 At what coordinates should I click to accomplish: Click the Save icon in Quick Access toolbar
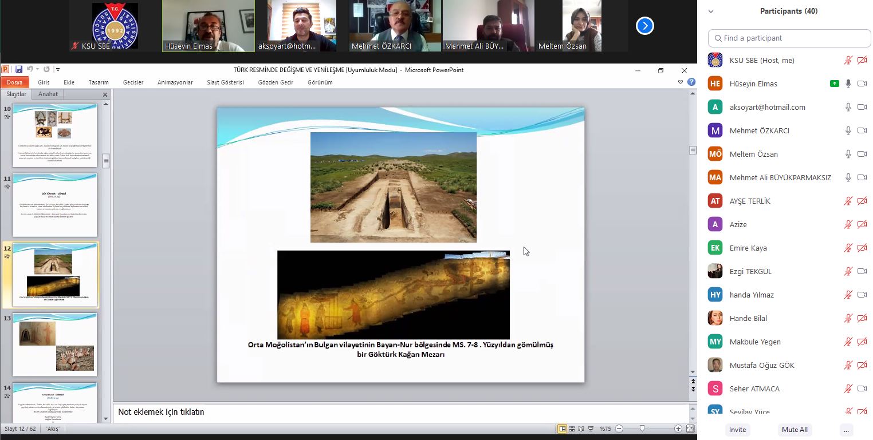(19, 70)
